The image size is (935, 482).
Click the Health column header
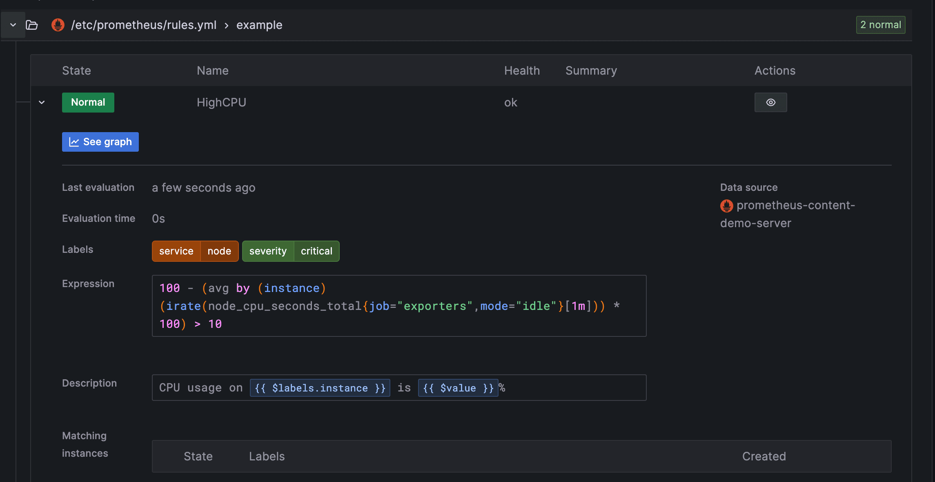[522, 71]
